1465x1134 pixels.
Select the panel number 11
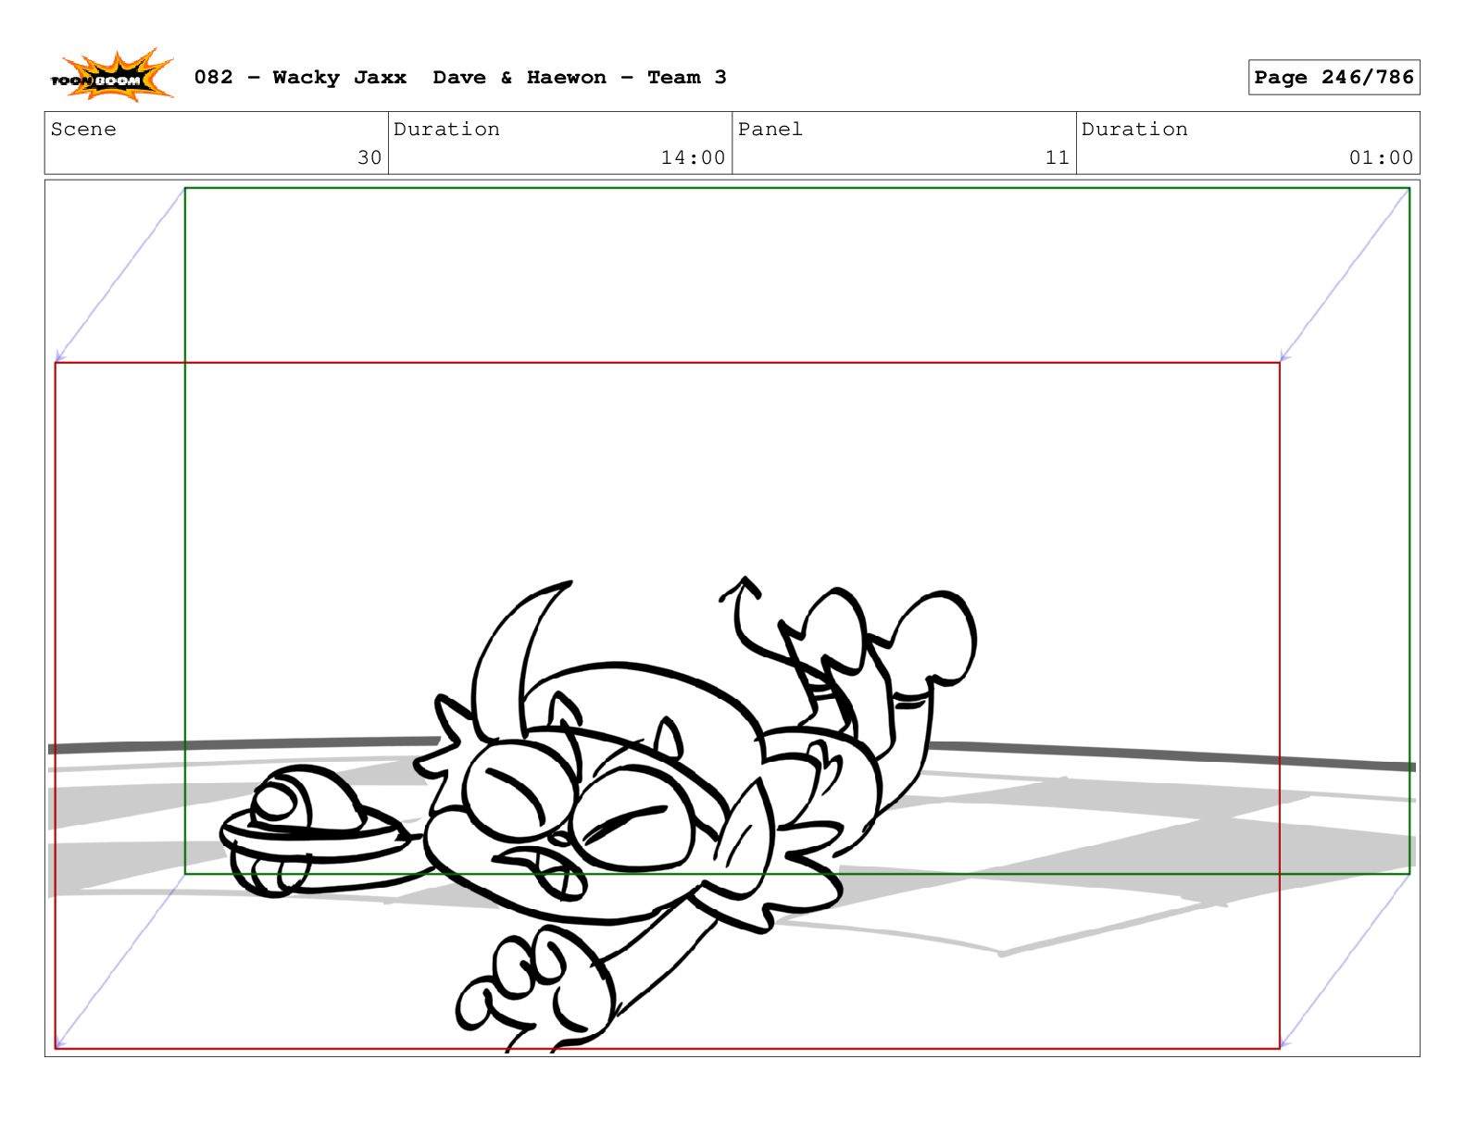tap(1058, 158)
